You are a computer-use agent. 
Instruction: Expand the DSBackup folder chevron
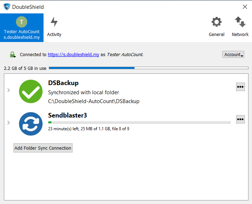click(9, 90)
